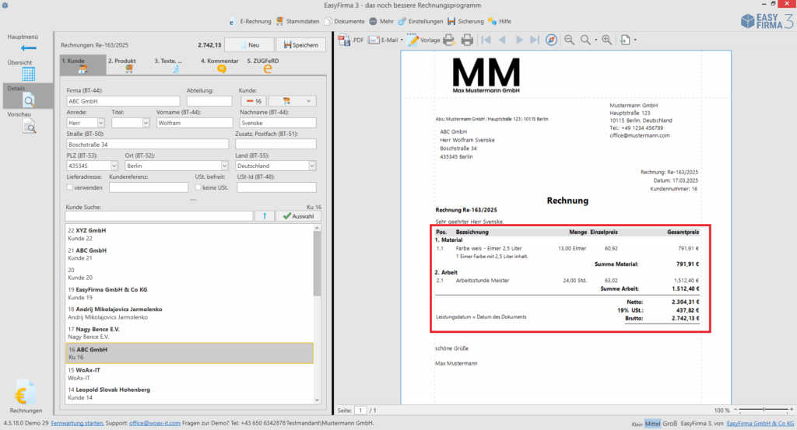
Task: Open the Rechnungen module icon
Action: tap(25, 393)
